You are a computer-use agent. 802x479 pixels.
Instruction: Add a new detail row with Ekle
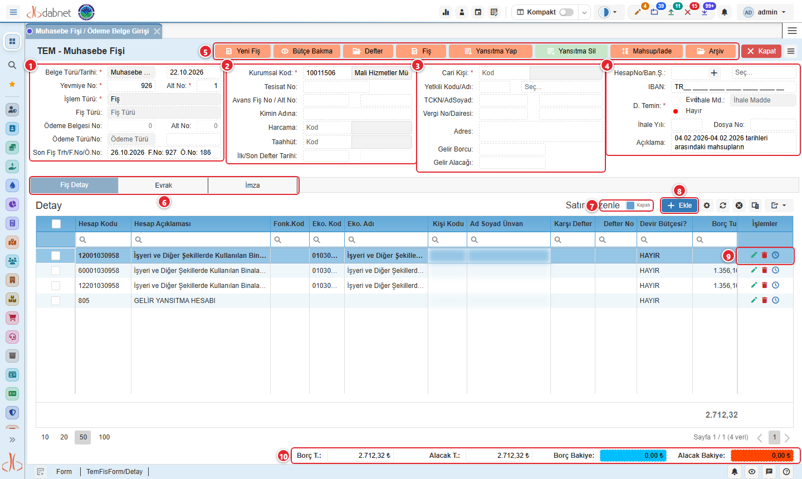pos(679,206)
